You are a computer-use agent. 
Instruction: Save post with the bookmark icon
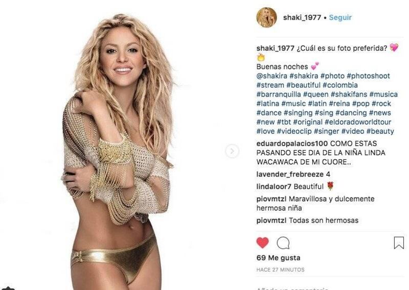pyautogui.click(x=399, y=243)
